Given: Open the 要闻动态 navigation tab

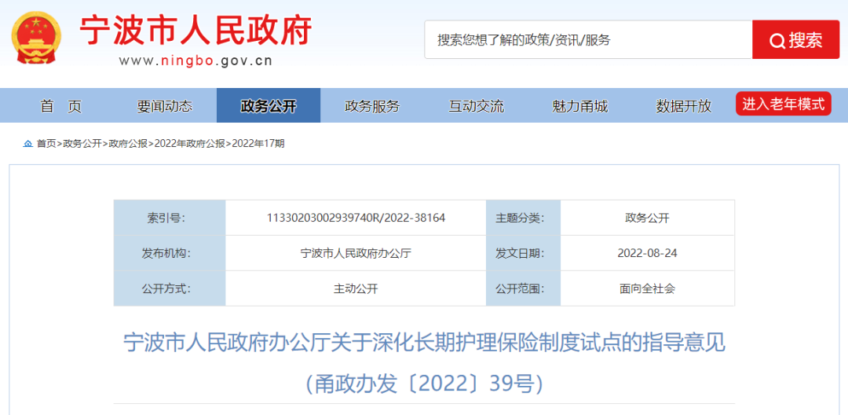Looking at the screenshot, I should (164, 106).
